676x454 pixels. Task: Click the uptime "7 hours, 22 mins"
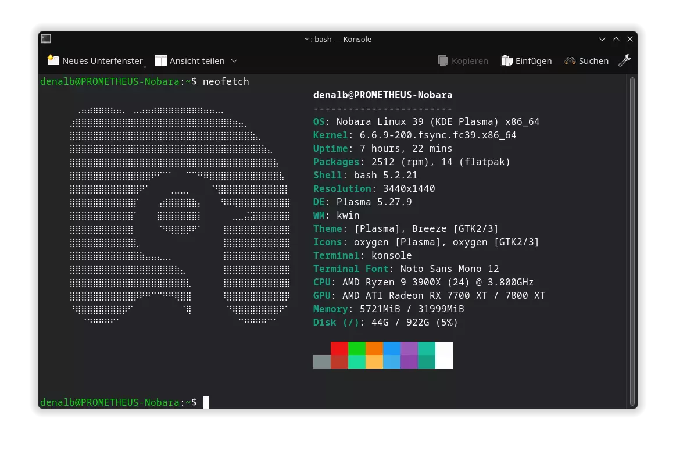tap(406, 148)
